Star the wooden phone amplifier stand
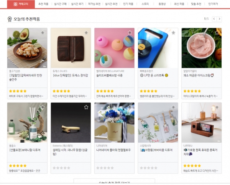230x185 pixels. point(217,107)
